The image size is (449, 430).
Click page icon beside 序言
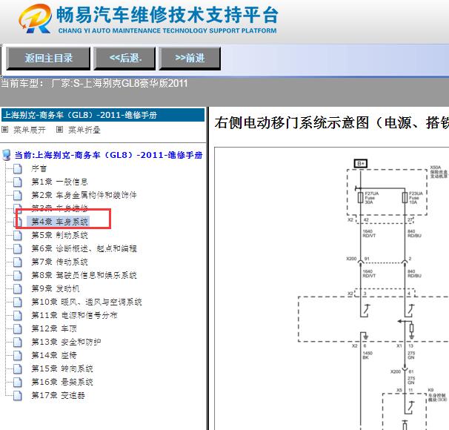tap(18, 168)
